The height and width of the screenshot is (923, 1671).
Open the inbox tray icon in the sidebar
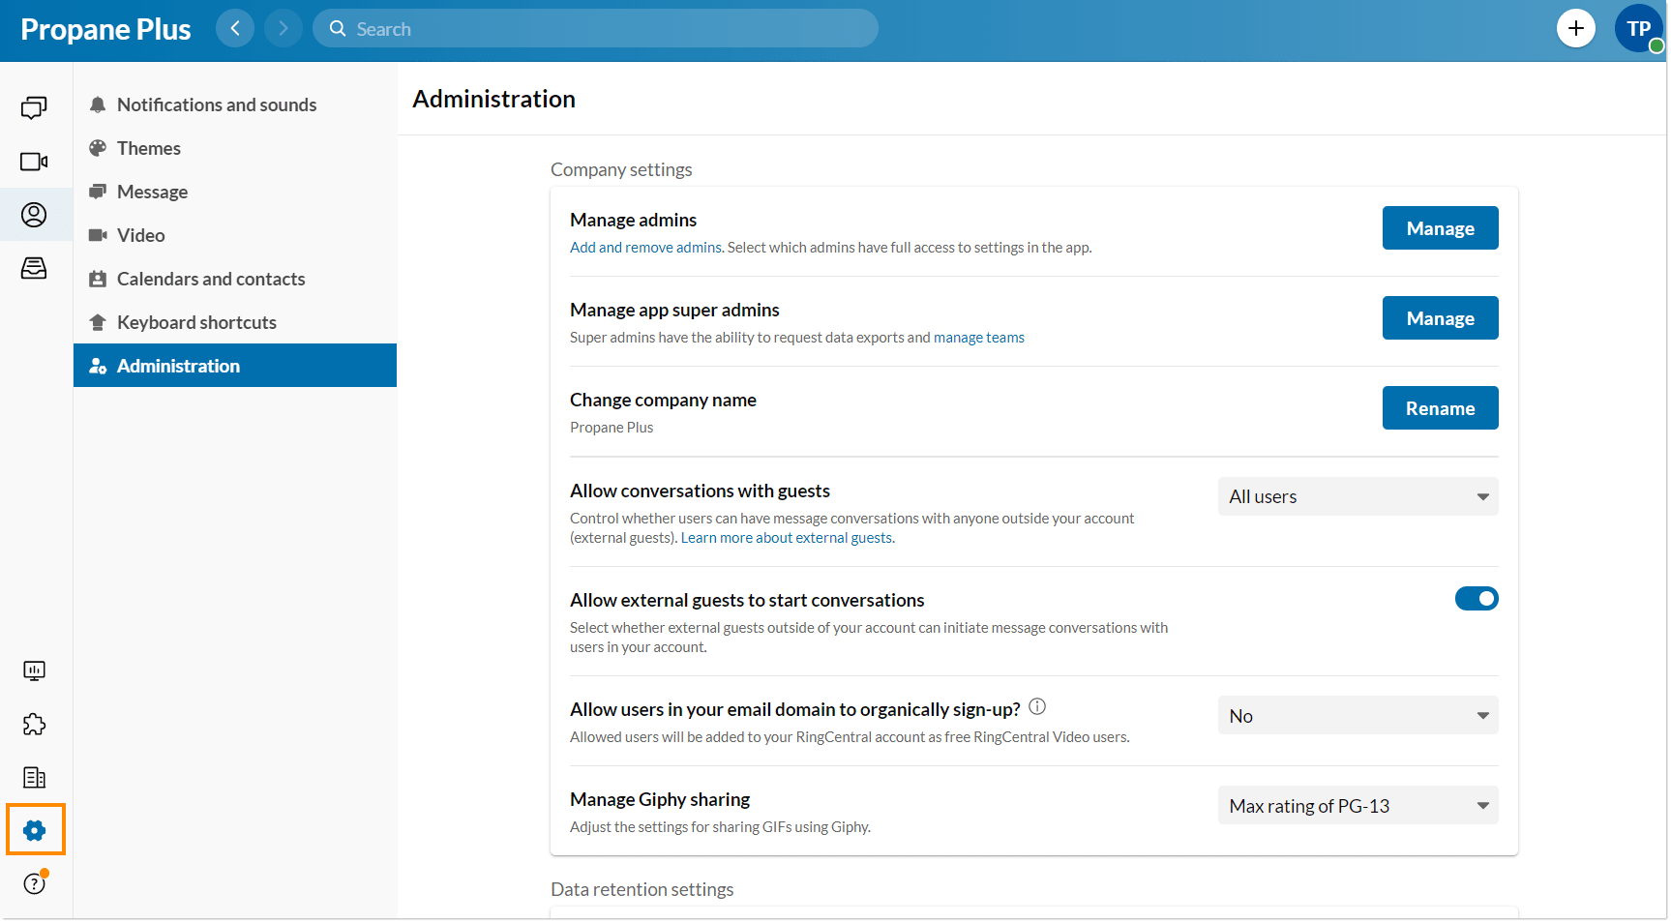click(34, 268)
